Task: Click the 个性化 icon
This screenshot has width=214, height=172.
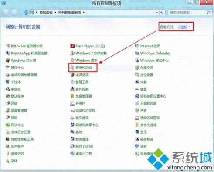Action: 8,82
